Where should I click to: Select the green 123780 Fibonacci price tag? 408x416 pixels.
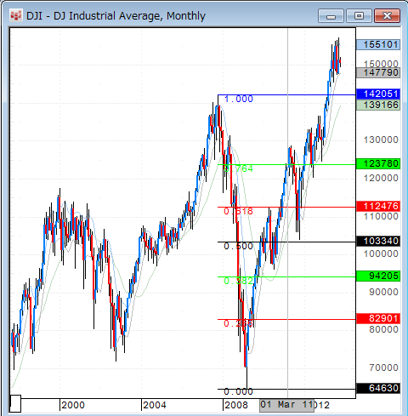click(x=378, y=163)
